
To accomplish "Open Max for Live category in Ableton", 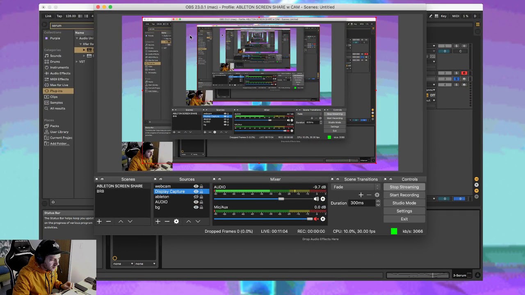I will coord(59,85).
